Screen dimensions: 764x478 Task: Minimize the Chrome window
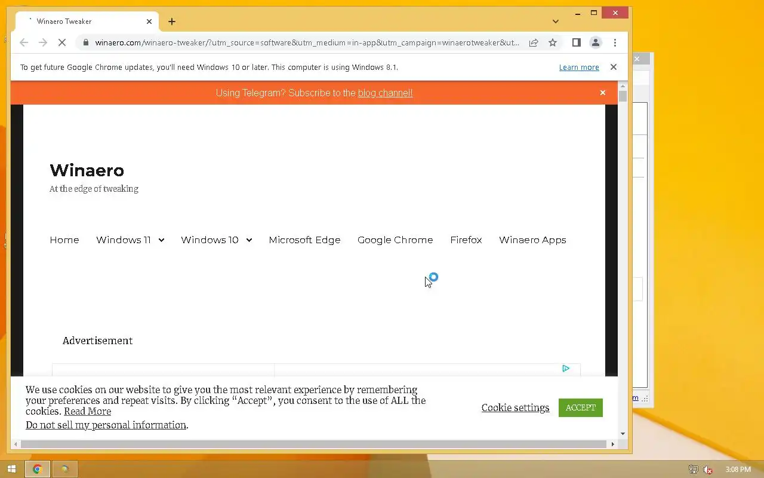pyautogui.click(x=578, y=13)
